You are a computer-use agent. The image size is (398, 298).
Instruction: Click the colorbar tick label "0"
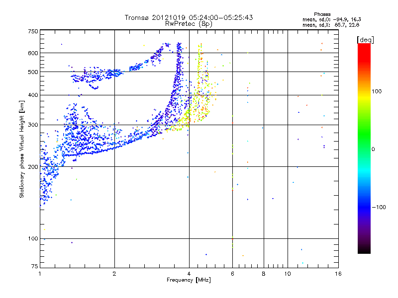(x=373, y=149)
